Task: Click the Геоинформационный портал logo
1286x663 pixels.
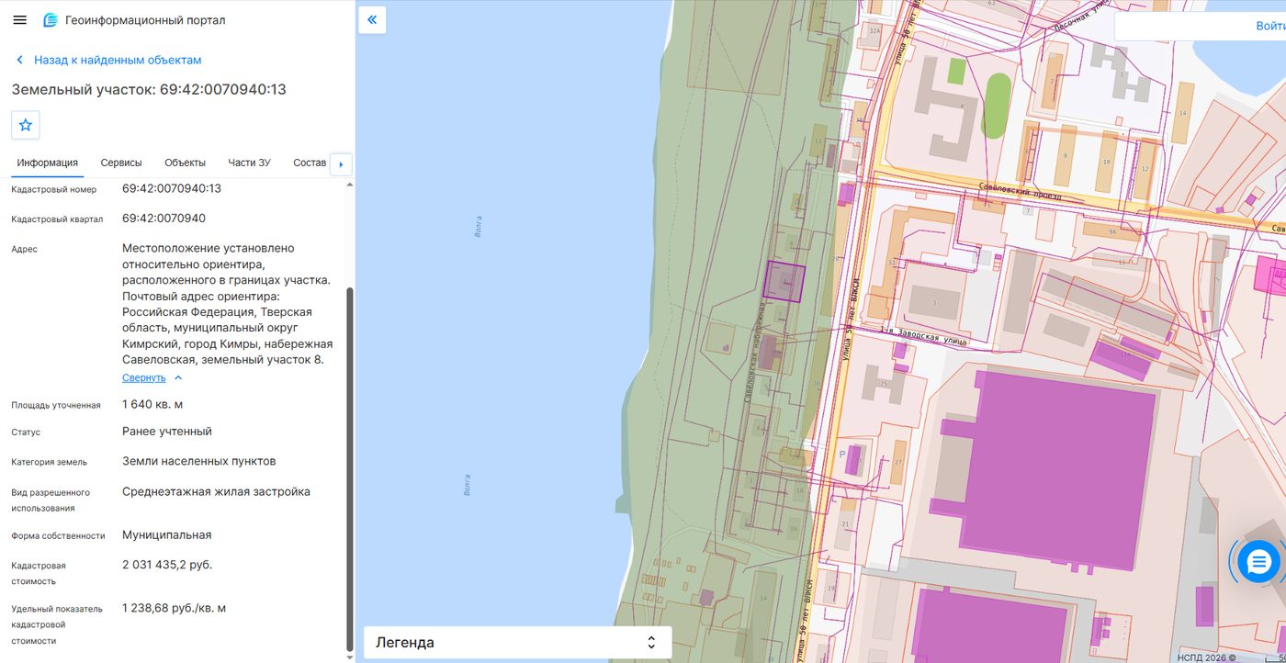Action: coord(51,20)
